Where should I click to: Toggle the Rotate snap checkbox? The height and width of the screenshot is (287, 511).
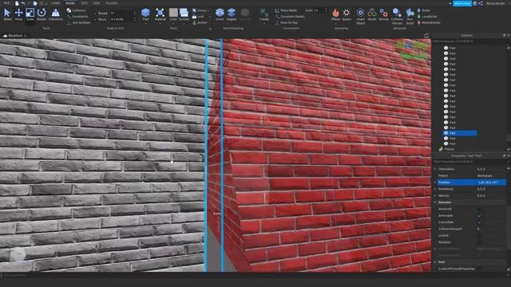(x=95, y=14)
